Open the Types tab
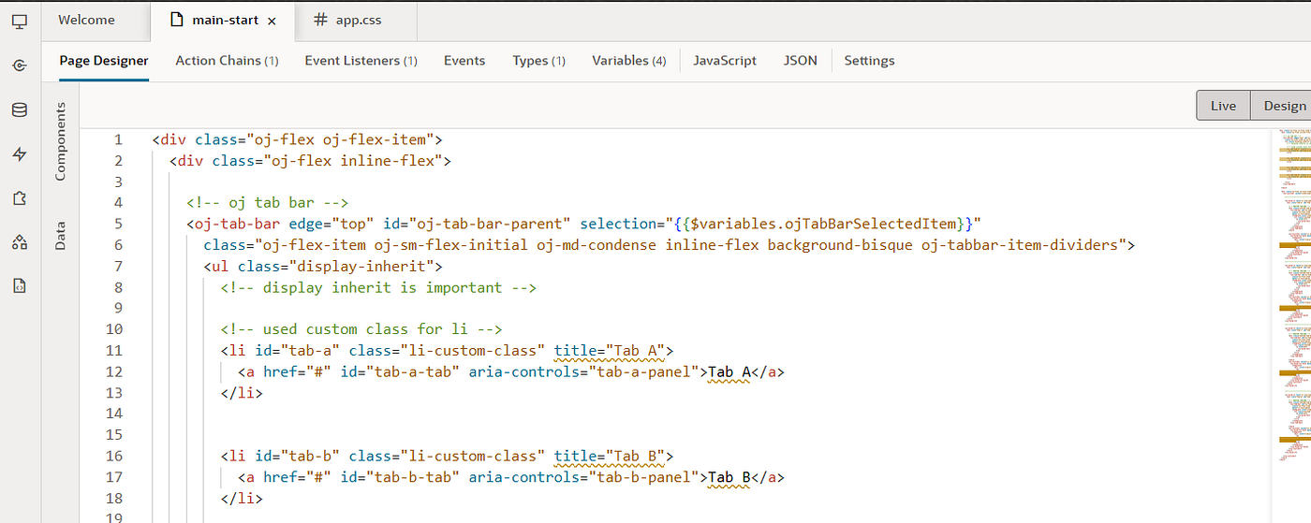 [538, 60]
